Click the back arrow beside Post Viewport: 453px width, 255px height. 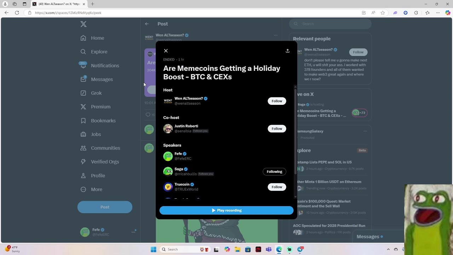pyautogui.click(x=147, y=24)
